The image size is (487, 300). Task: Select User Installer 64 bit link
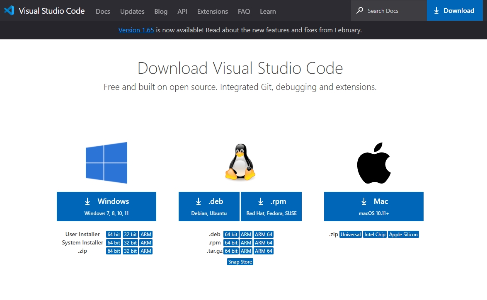pyautogui.click(x=114, y=235)
